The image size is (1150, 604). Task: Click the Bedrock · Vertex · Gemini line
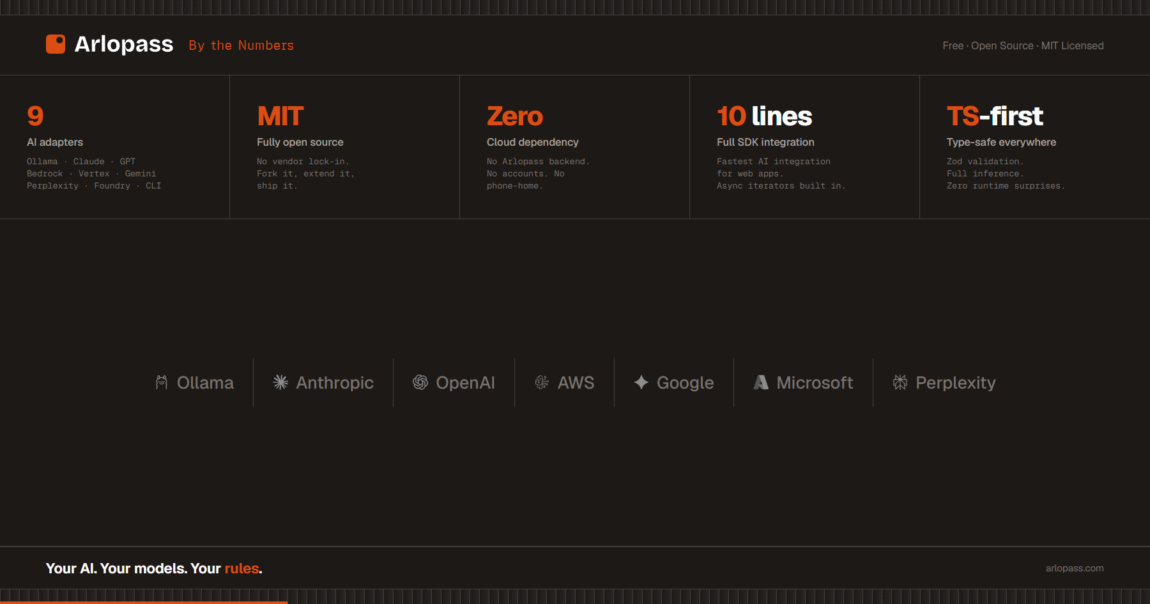coord(91,174)
